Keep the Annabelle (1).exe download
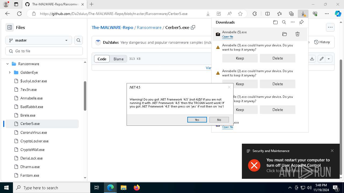The width and height of the screenshot is (344, 193). 240,110
